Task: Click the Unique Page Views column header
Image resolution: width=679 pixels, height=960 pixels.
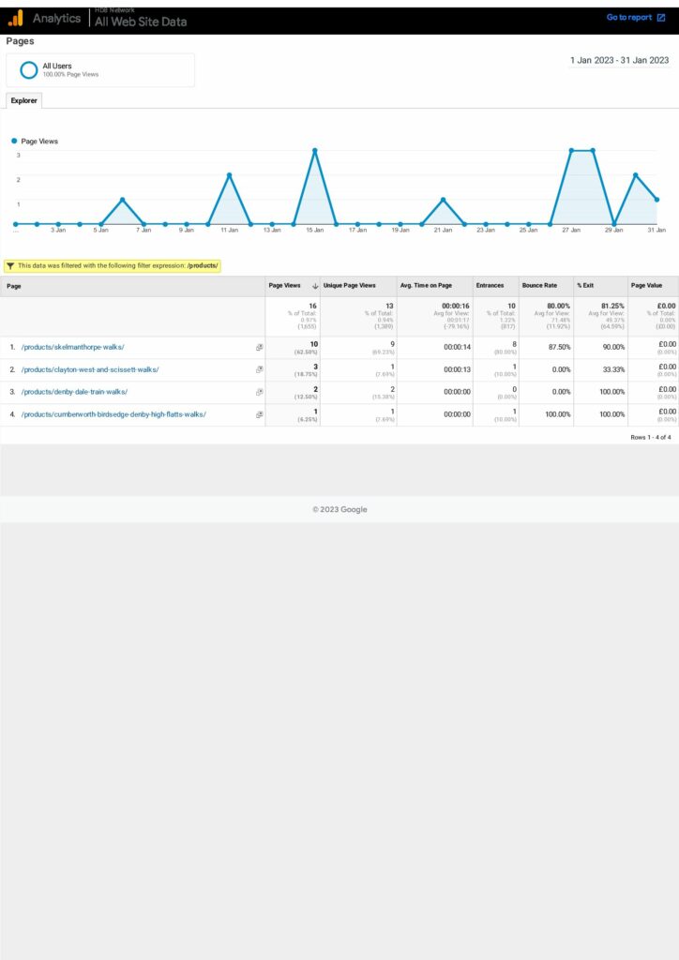Action: 350,286
